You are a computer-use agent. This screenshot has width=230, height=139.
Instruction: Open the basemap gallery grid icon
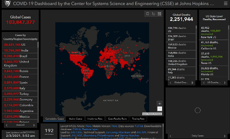click(x=159, y=14)
